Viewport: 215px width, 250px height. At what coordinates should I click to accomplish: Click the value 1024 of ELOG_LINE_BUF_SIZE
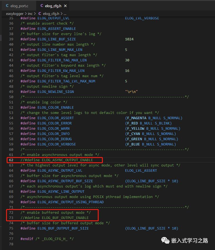[x=129, y=39]
